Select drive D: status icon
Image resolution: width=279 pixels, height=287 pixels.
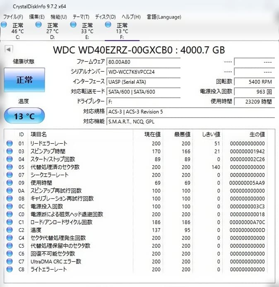click(38, 24)
